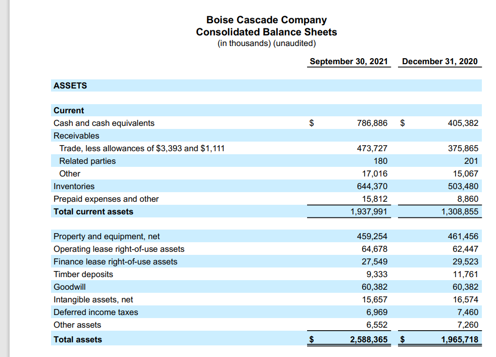496x357 pixels.
Task: Click the 'Other assets' row label
Action: (x=77, y=325)
